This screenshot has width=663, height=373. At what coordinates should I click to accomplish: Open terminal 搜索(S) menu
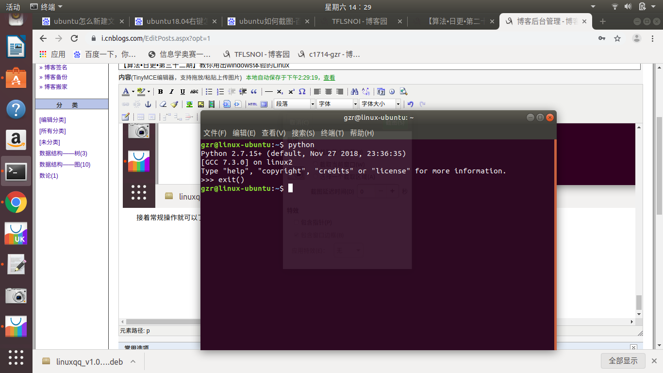pos(303,133)
